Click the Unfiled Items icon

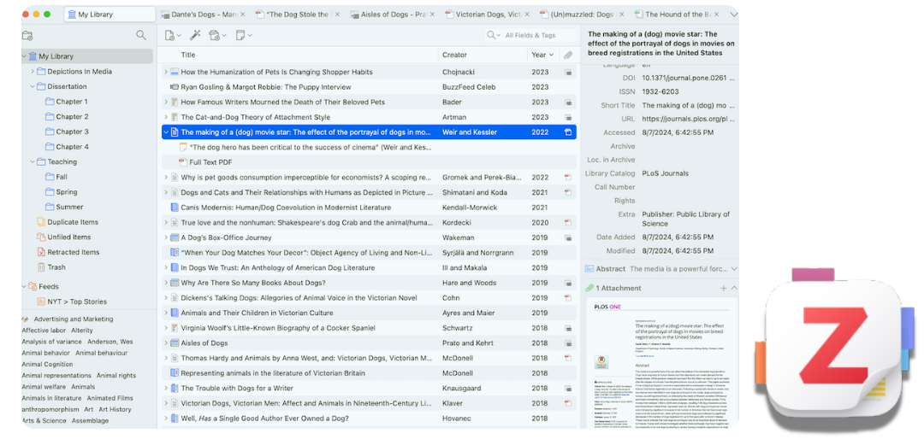[41, 237]
